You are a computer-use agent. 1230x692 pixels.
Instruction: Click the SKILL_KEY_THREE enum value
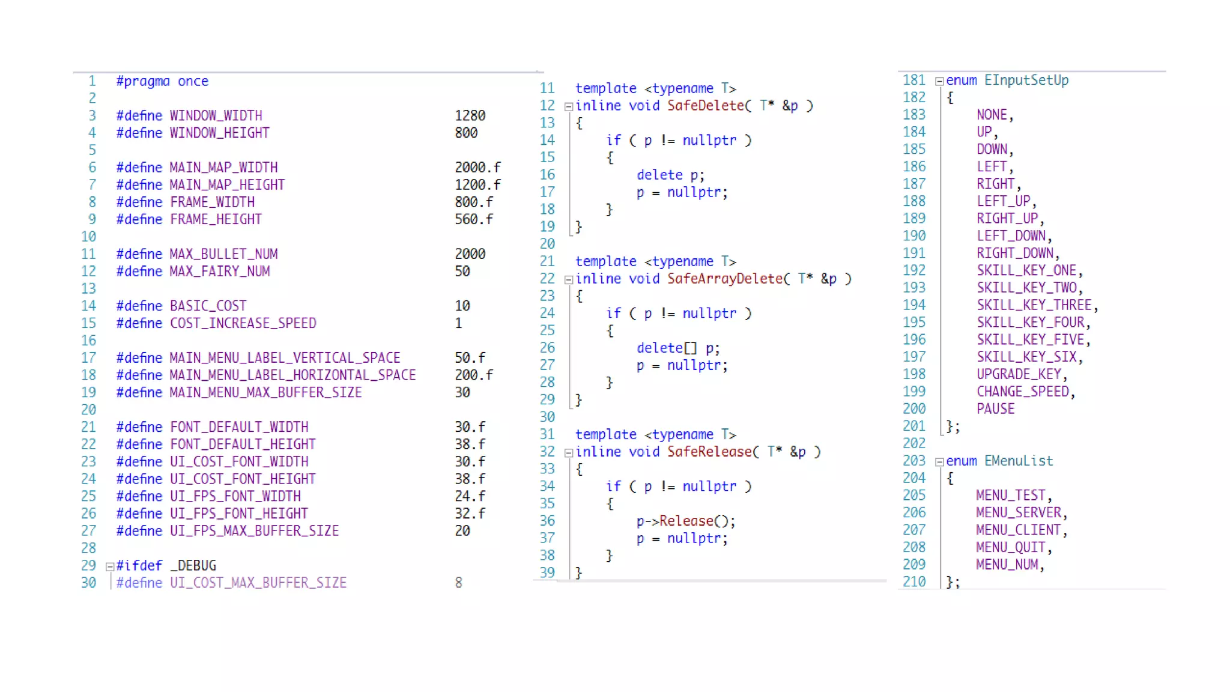(1034, 305)
